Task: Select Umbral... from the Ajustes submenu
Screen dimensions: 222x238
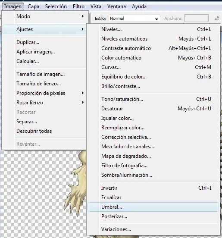Action: coord(153,207)
